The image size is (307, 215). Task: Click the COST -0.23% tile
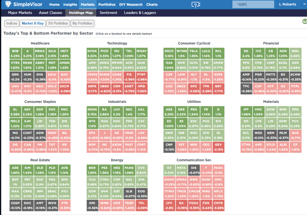click(x=27, y=135)
